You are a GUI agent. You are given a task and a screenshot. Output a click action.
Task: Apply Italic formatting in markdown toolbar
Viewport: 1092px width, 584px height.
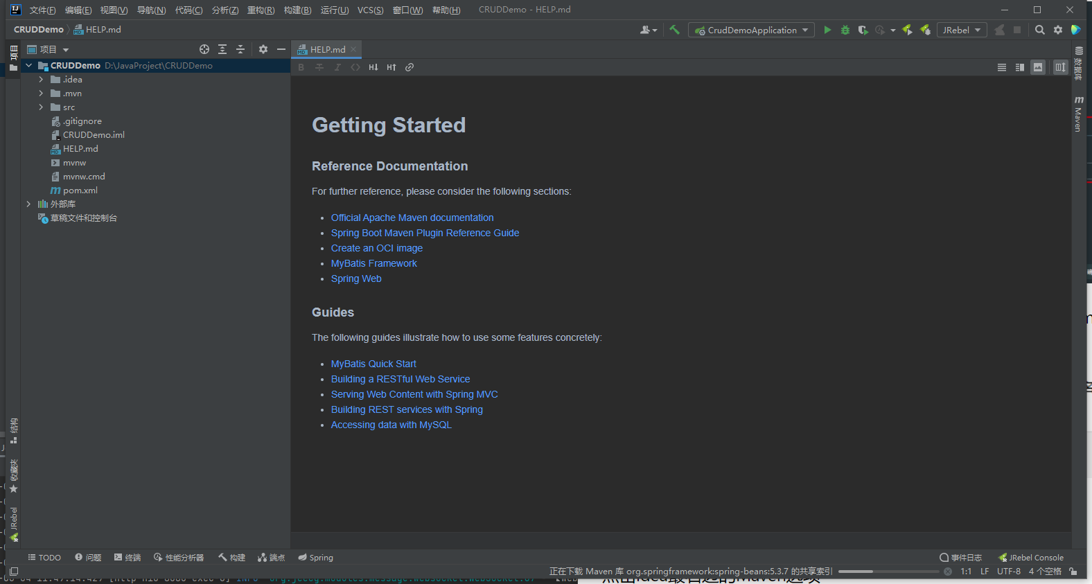coord(337,67)
